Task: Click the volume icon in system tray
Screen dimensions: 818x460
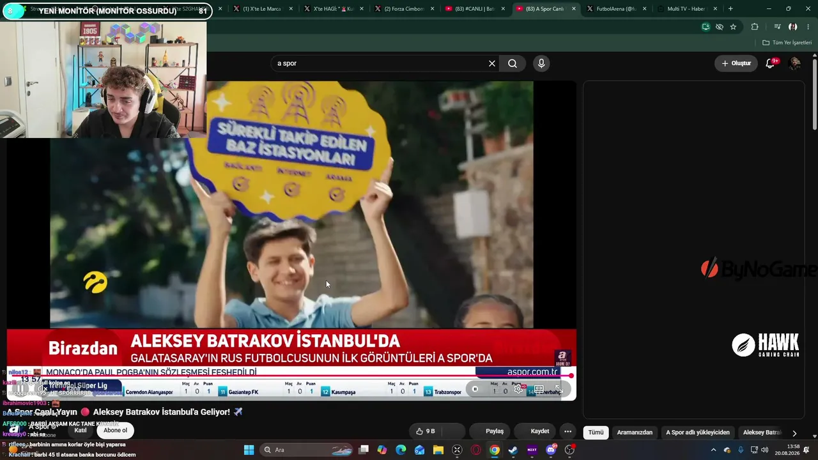Action: (765, 450)
